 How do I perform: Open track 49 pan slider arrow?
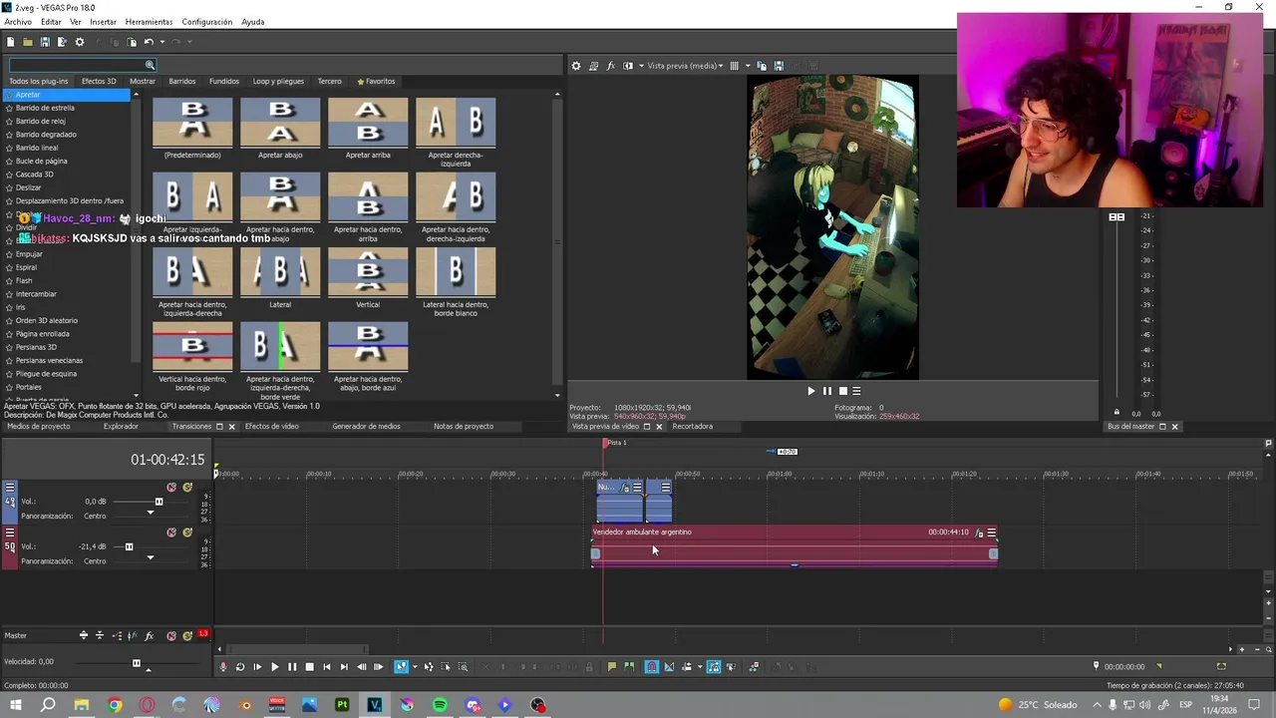pos(151,513)
